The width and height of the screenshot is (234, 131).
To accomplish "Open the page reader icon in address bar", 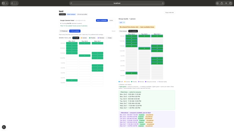I will click(71, 3).
